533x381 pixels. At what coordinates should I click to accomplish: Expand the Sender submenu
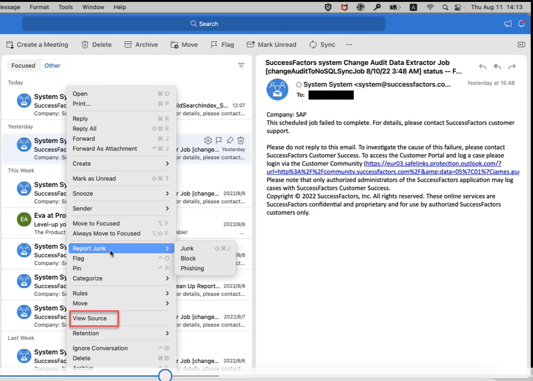click(x=121, y=209)
